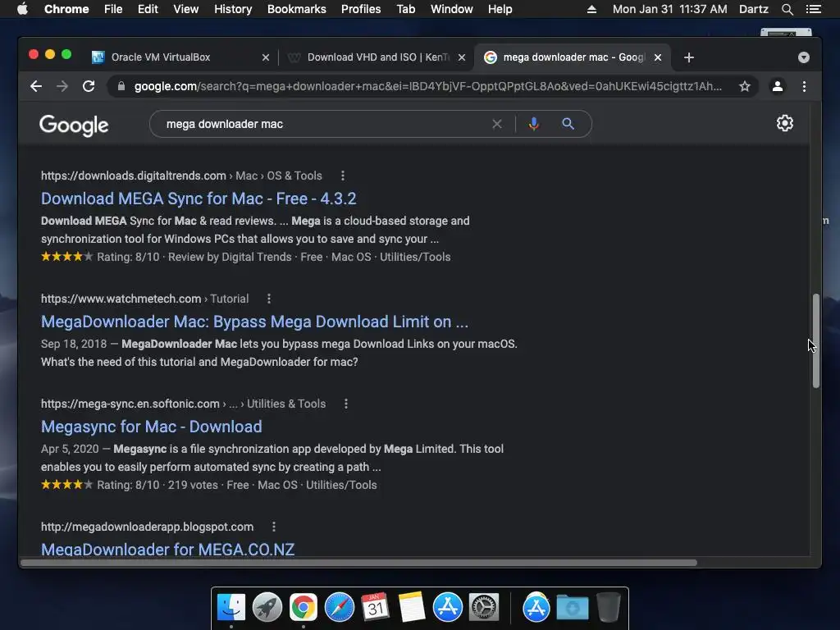The image size is (840, 630).
Task: Click the forward navigation arrow
Action: pyautogui.click(x=62, y=86)
